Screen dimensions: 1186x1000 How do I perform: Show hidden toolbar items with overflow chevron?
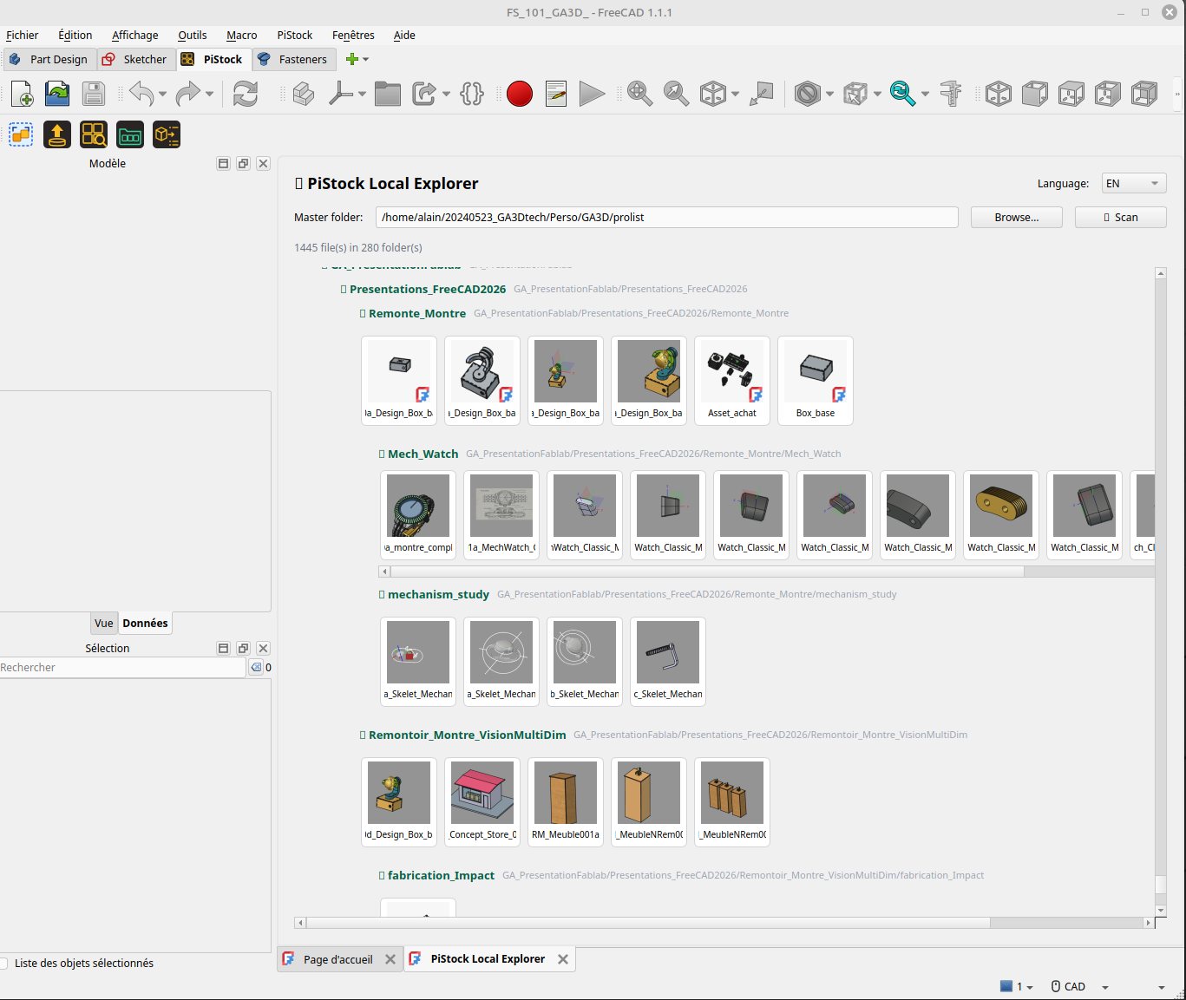pos(1177,94)
